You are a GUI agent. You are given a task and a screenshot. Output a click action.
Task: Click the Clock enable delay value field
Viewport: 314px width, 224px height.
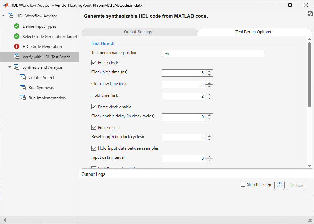point(183,117)
